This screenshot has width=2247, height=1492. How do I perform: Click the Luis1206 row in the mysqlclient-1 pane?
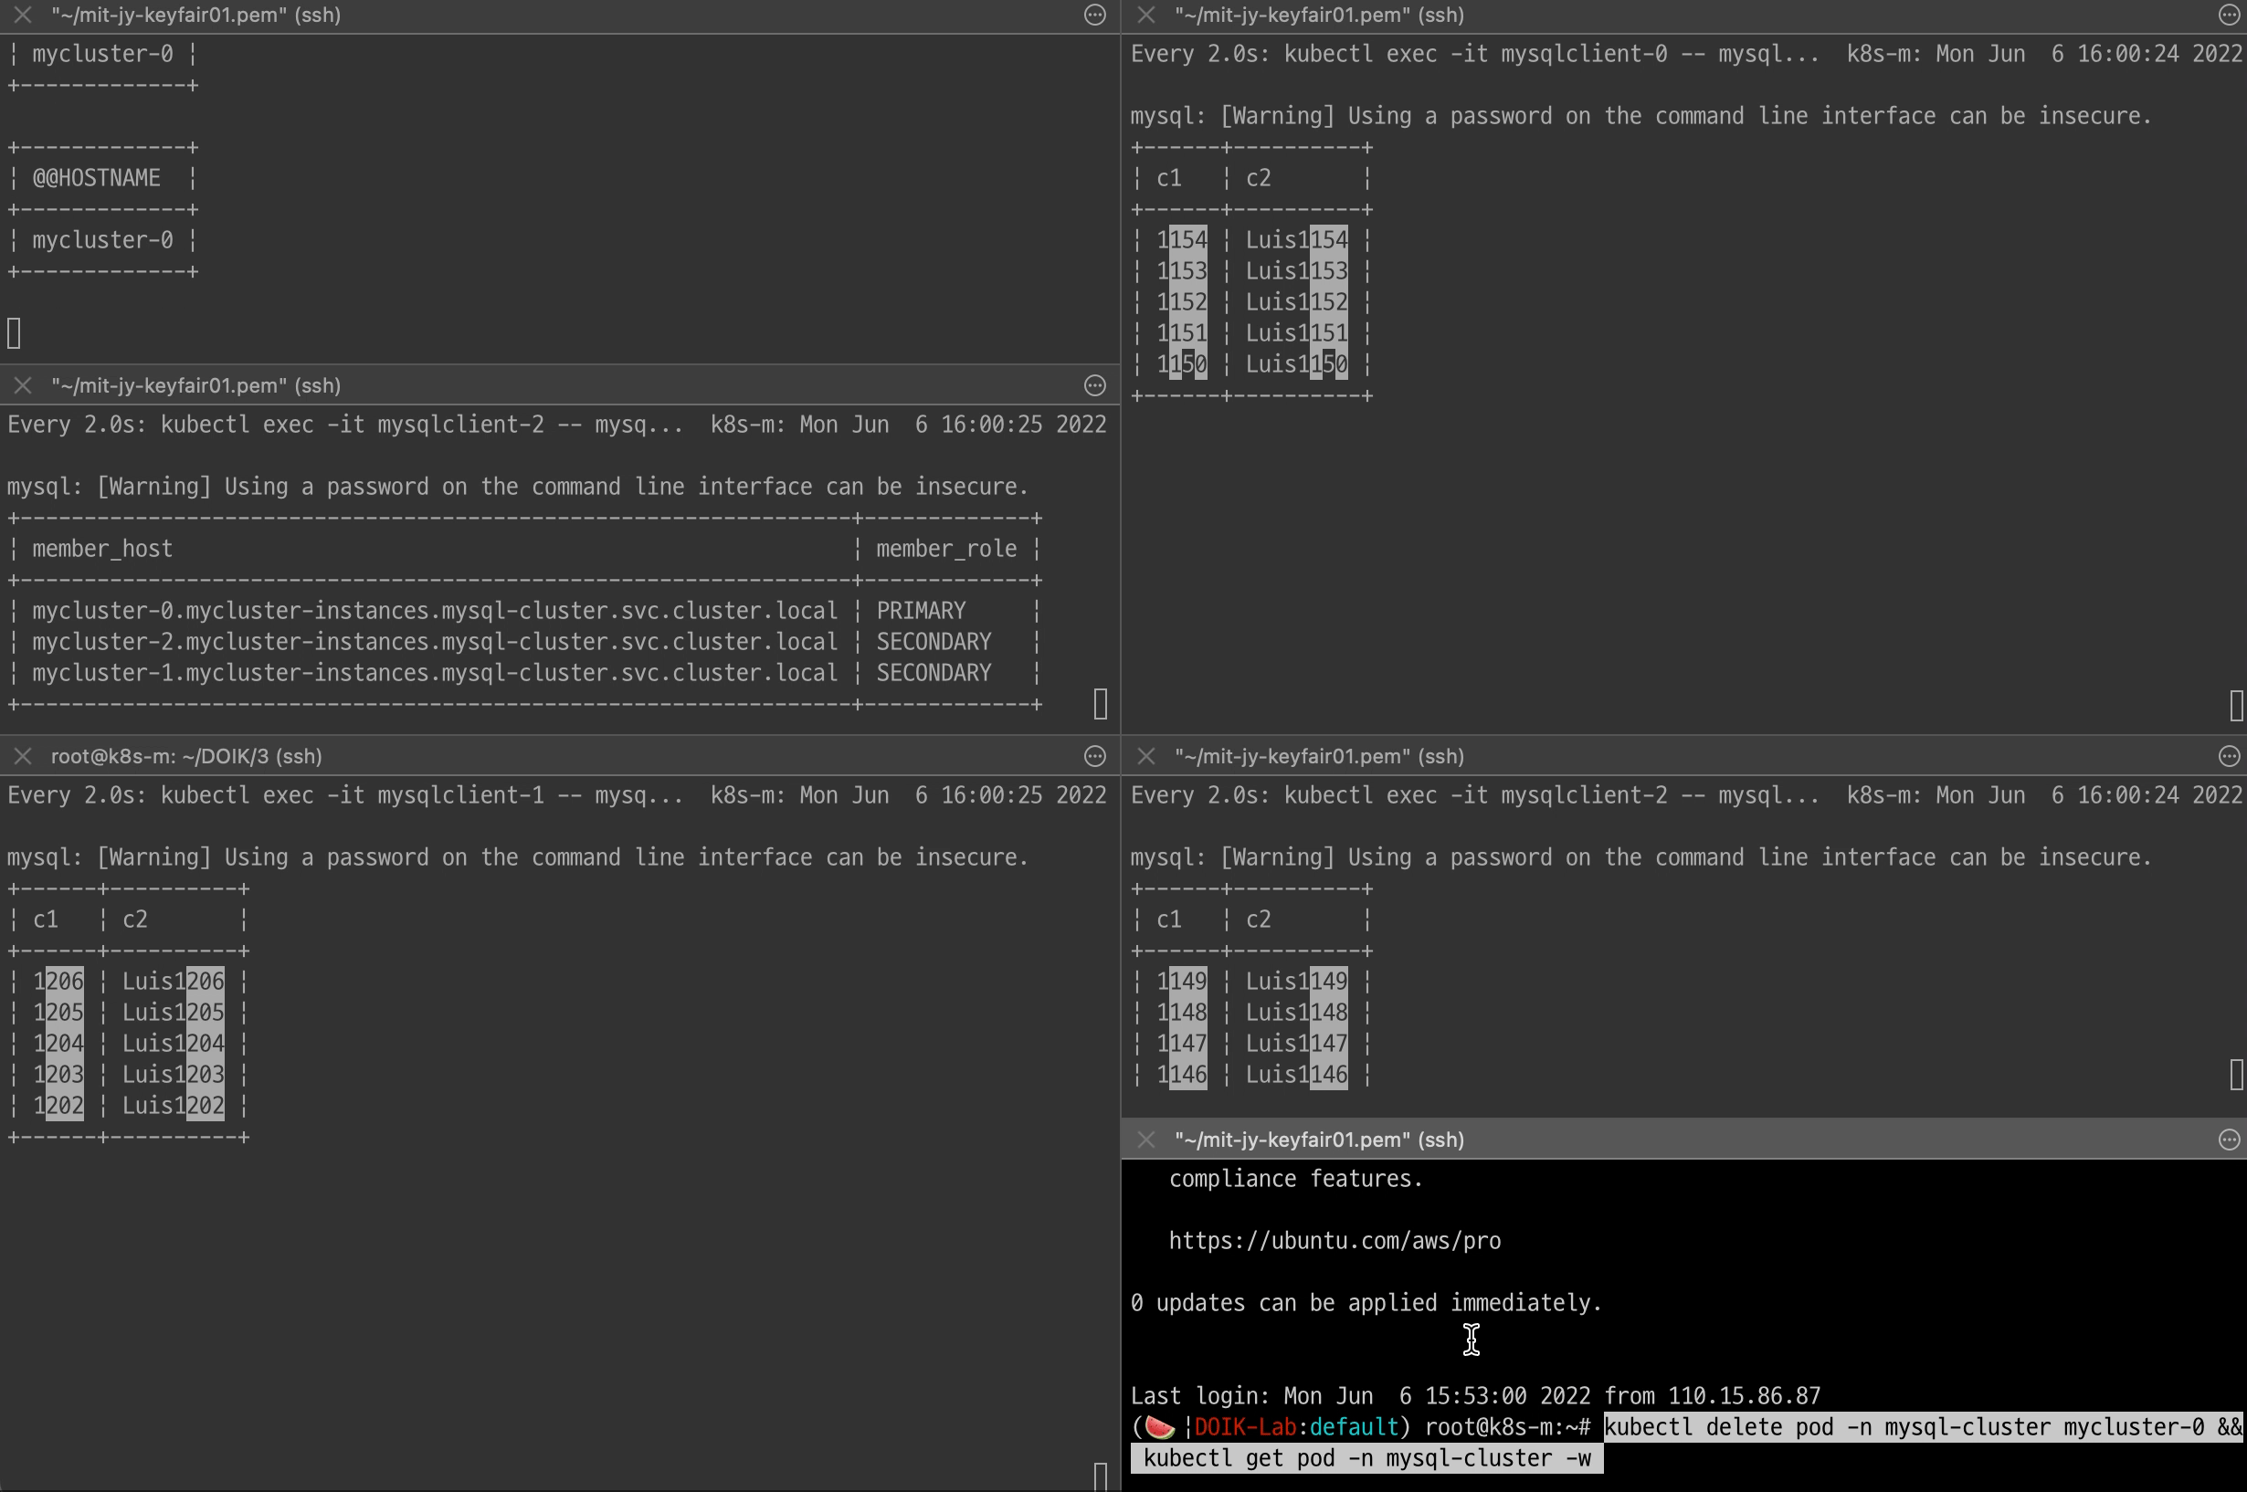point(173,981)
